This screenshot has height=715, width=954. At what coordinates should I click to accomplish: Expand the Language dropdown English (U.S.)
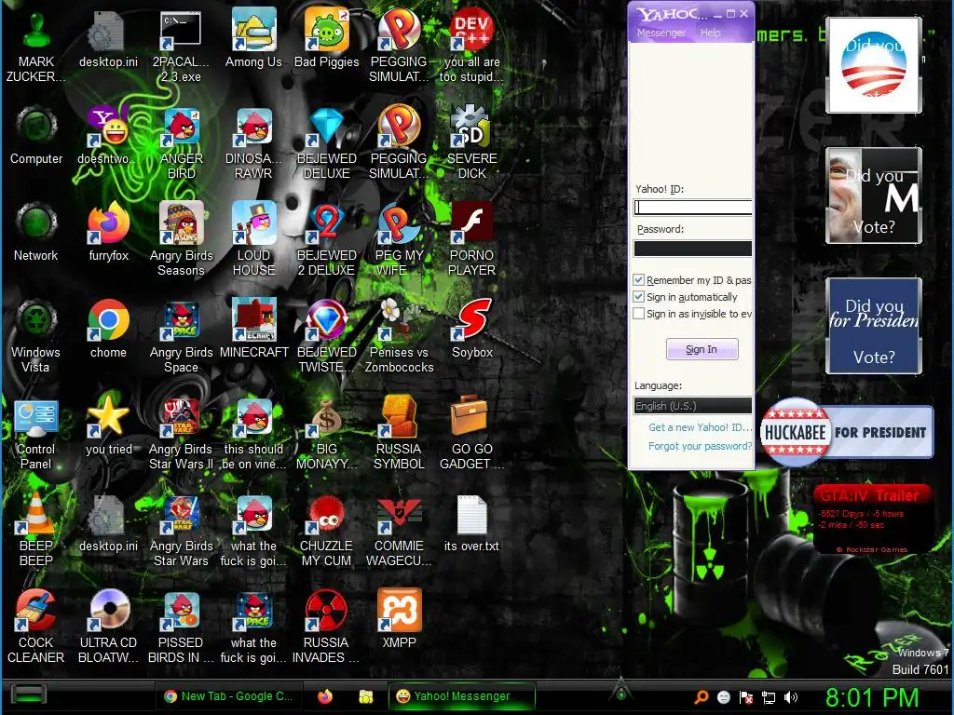[x=692, y=406]
